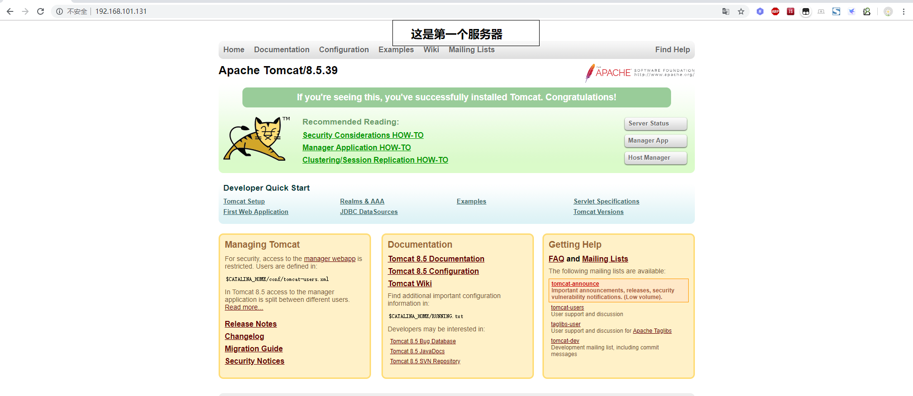Open the tomcat-dev mailing list link
Image resolution: width=913 pixels, height=396 pixels.
click(565, 341)
